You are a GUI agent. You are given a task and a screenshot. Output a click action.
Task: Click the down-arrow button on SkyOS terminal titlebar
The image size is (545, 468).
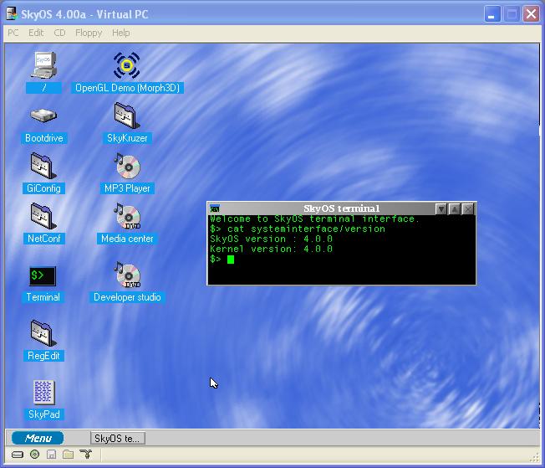(x=441, y=209)
